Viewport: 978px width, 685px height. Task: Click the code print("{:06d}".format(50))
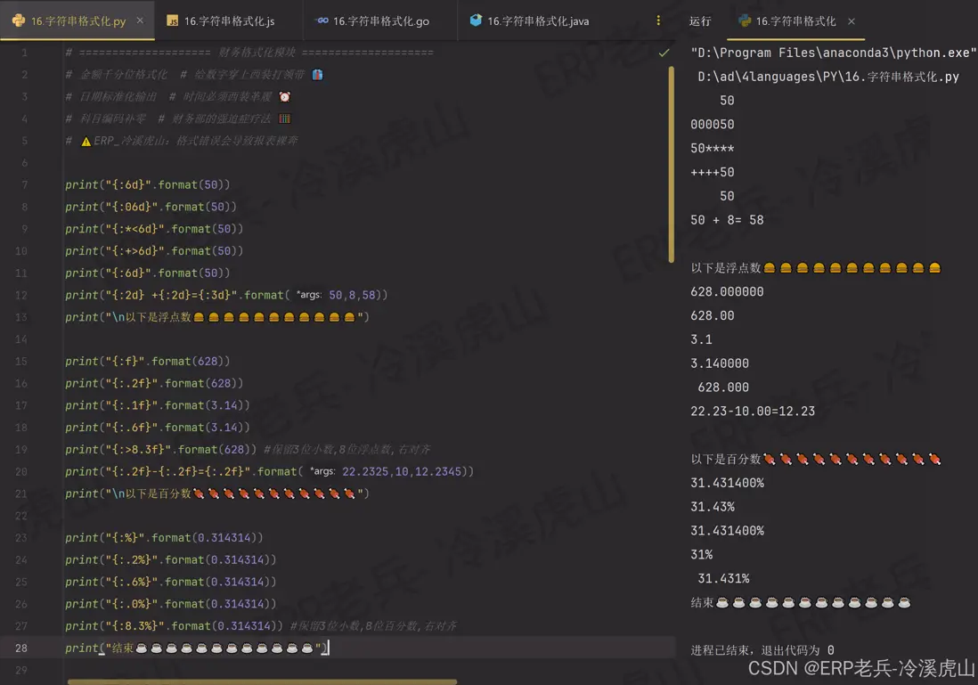[151, 207]
